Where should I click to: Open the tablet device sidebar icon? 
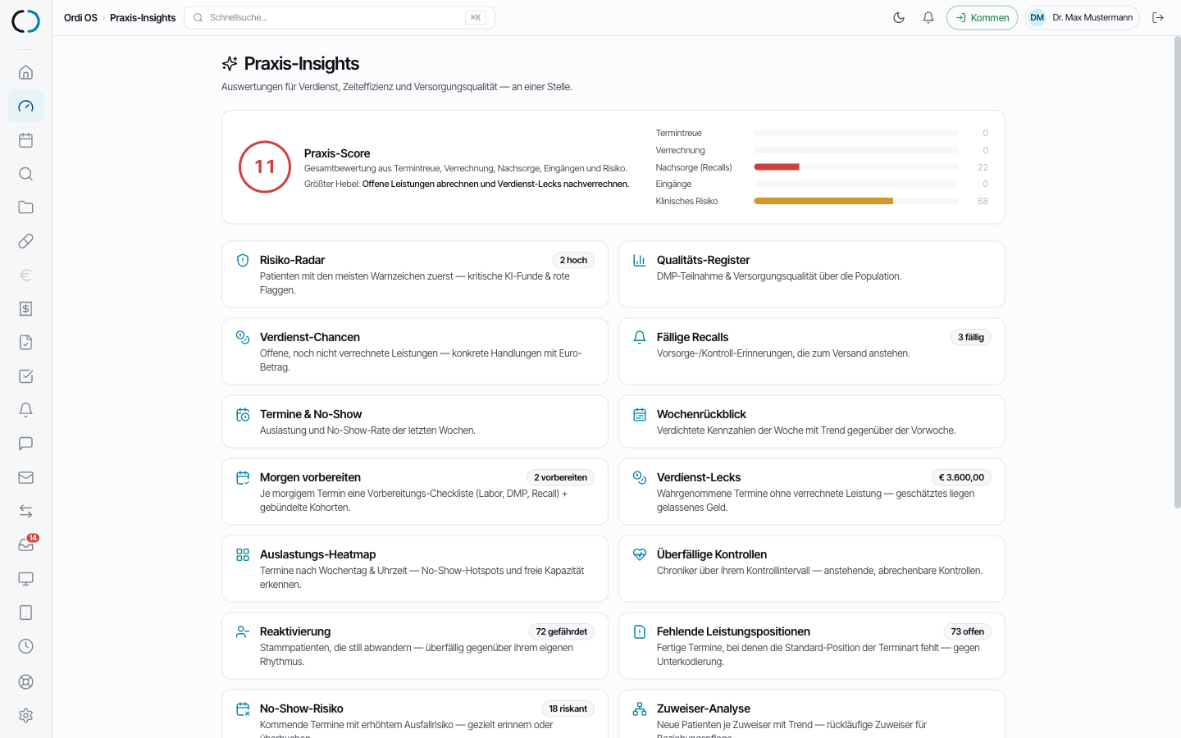[x=25, y=613]
